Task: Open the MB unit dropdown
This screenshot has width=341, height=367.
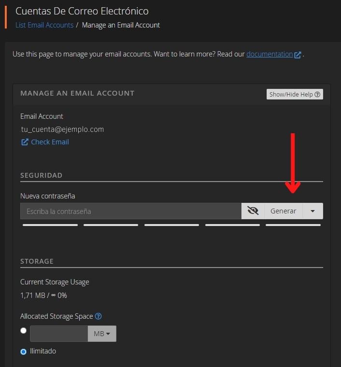Action: coord(101,334)
